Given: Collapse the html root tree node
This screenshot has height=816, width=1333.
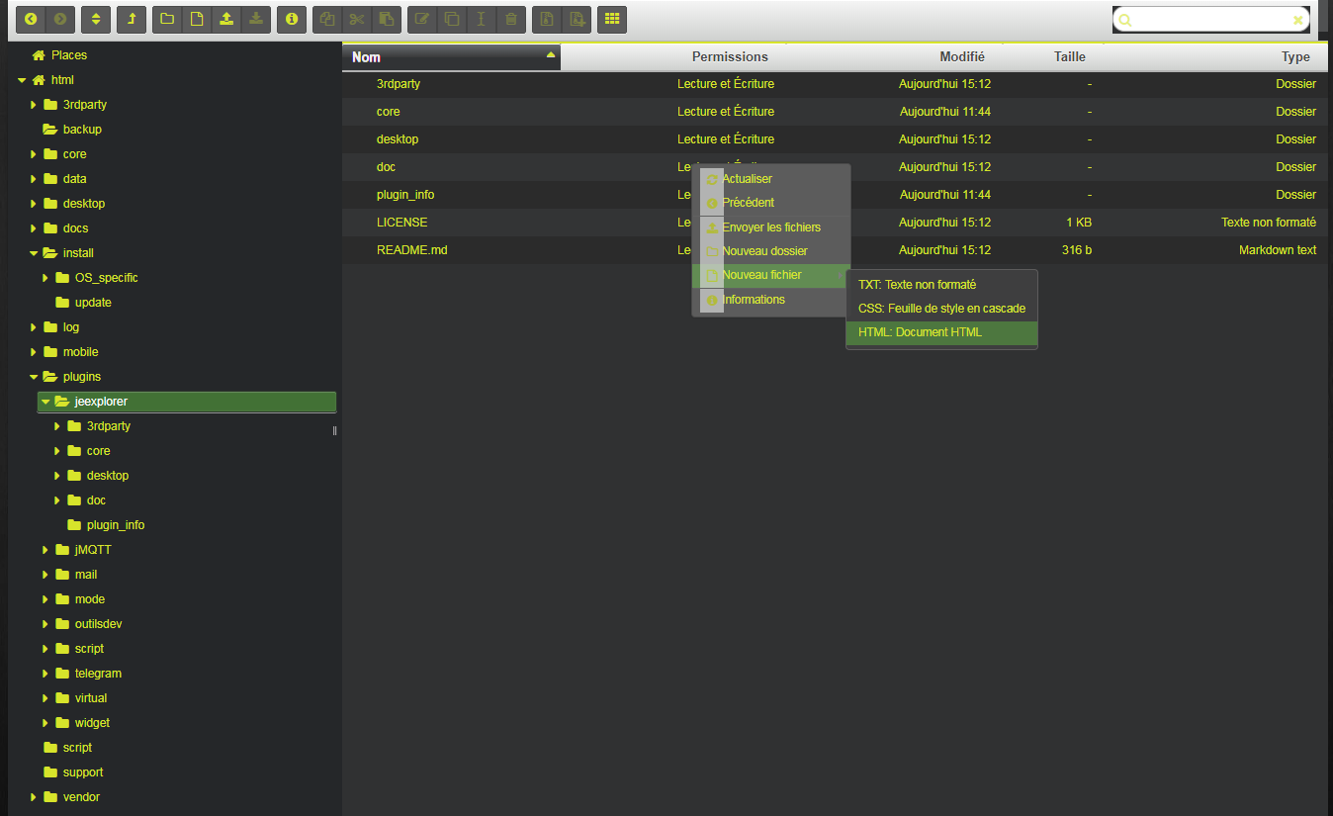Looking at the screenshot, I should [x=22, y=80].
